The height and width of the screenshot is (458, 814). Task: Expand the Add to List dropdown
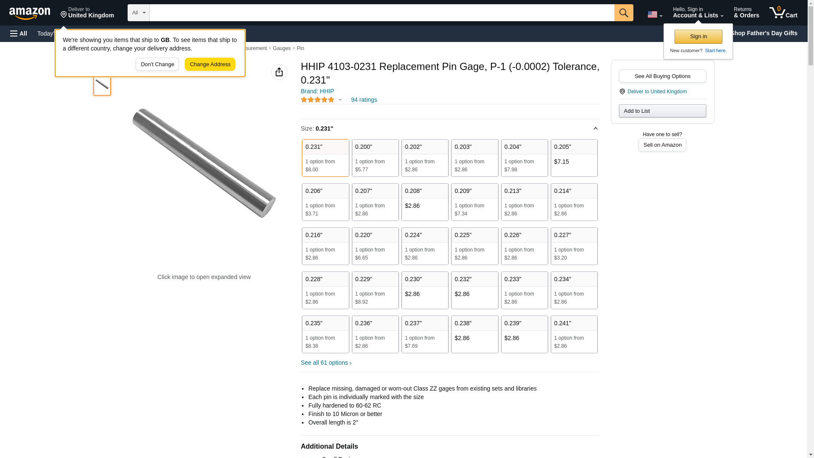point(662,111)
